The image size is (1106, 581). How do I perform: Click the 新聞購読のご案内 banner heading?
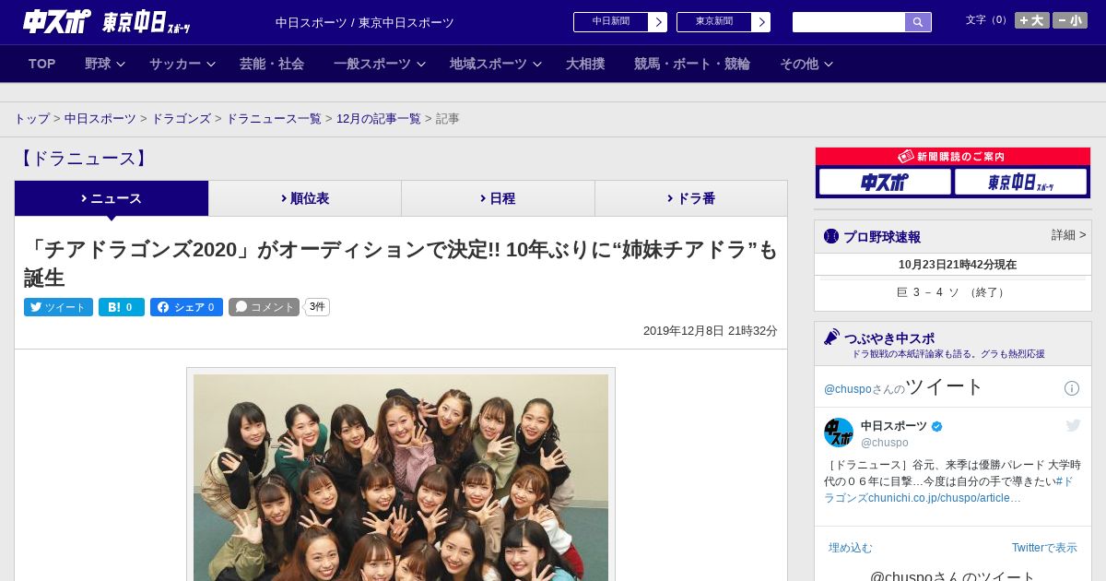pyautogui.click(x=953, y=157)
